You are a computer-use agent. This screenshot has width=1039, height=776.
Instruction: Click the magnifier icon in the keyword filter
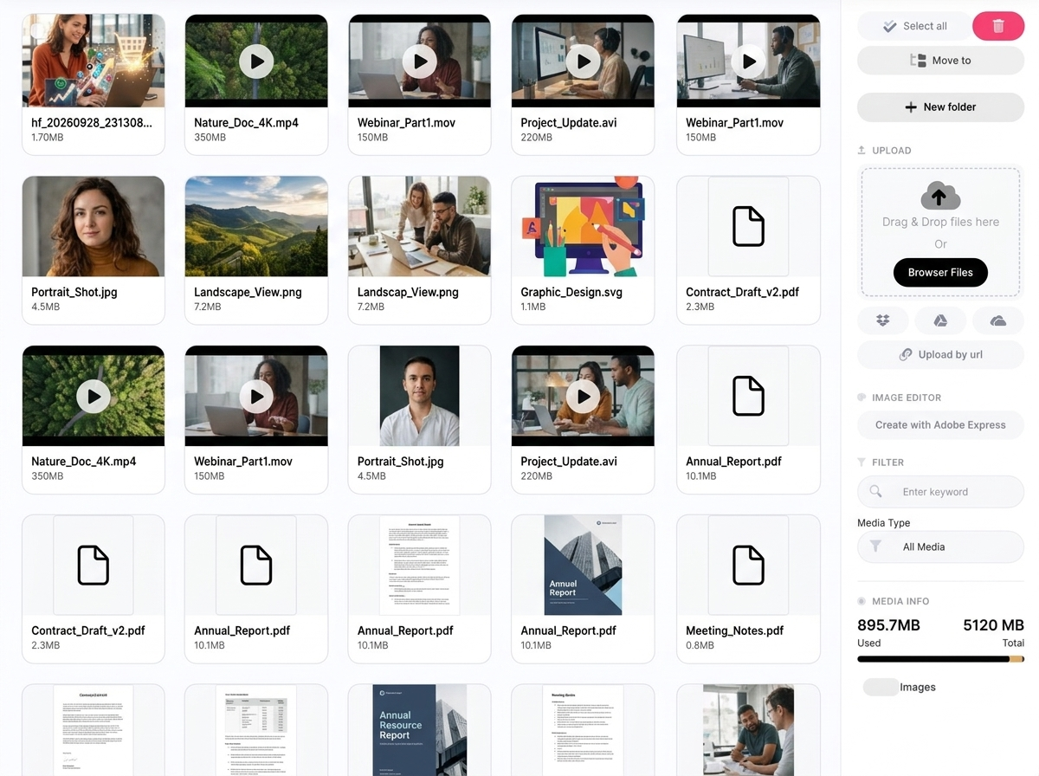coord(876,492)
